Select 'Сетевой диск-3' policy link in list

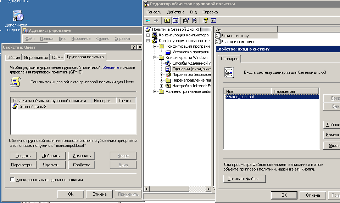coord(32,107)
